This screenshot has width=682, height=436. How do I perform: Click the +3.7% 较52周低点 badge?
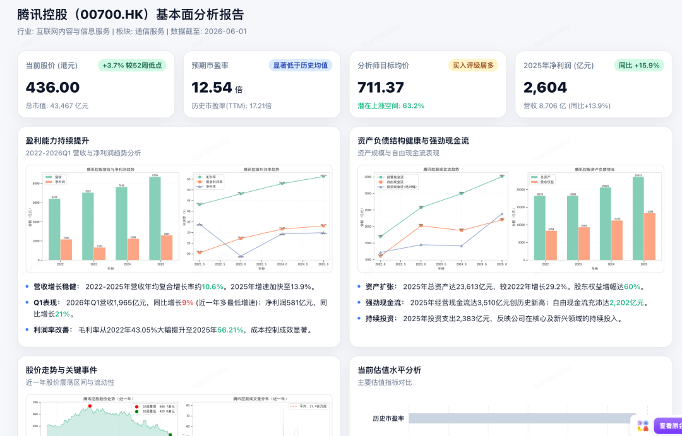pos(132,65)
